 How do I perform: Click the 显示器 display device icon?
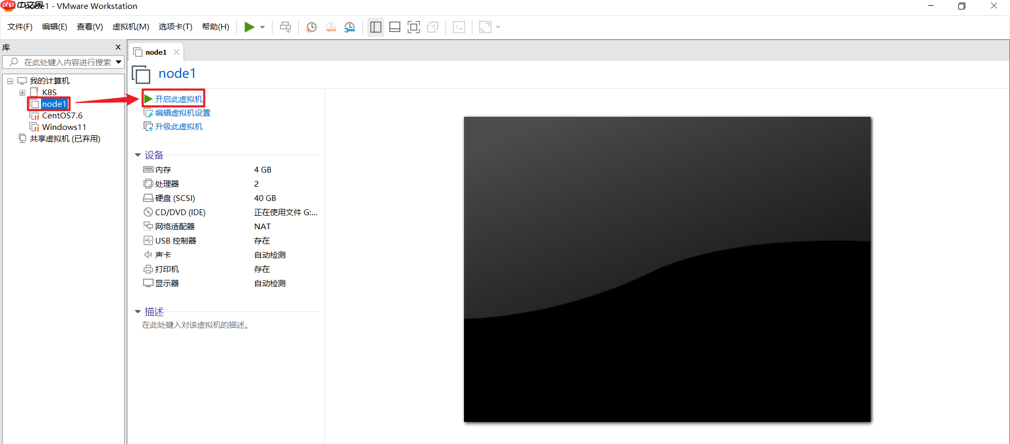[x=148, y=283]
